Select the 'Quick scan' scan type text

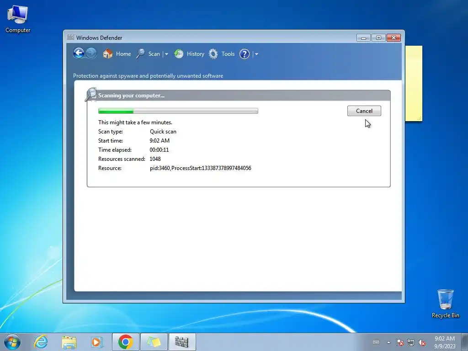163,131
